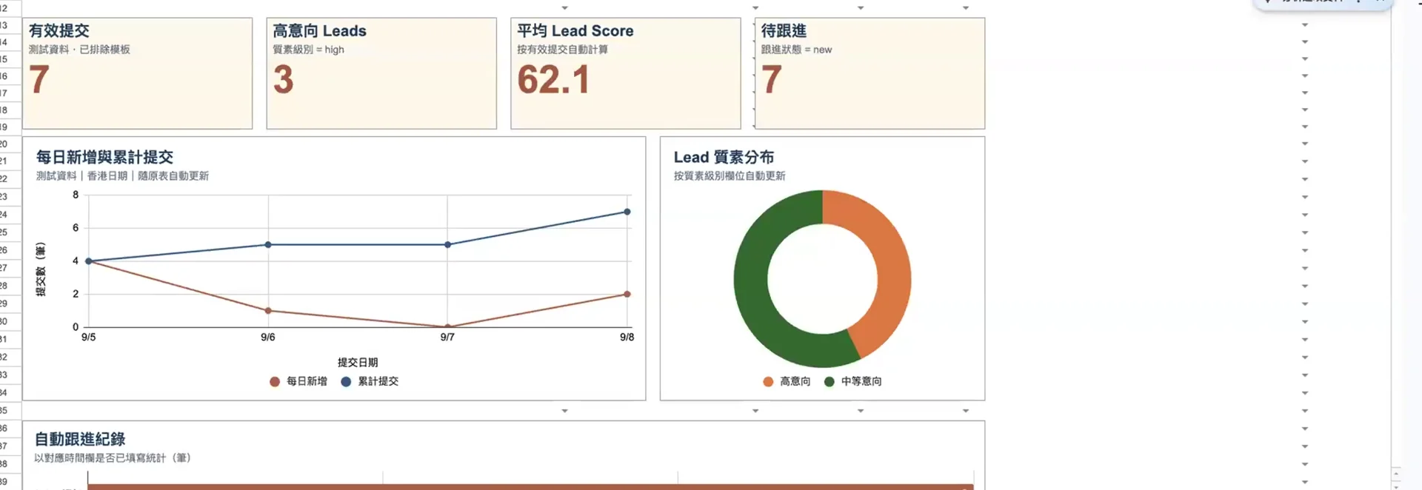Select the 待跟進 card title
This screenshot has width=1422, height=490.
[x=784, y=31]
